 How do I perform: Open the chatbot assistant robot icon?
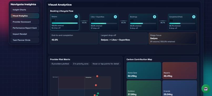pyautogui.click(x=206, y=89)
